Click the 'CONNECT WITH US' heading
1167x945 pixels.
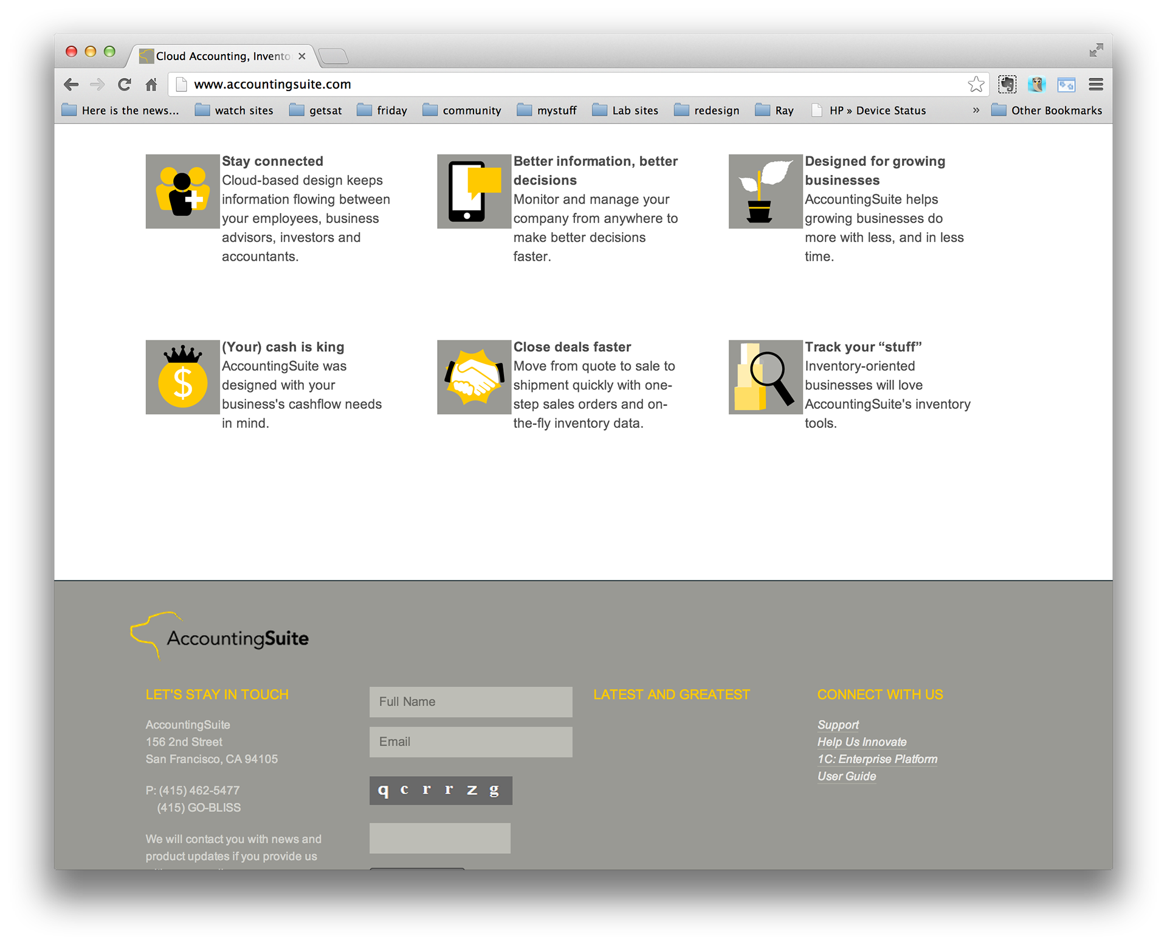[880, 695]
